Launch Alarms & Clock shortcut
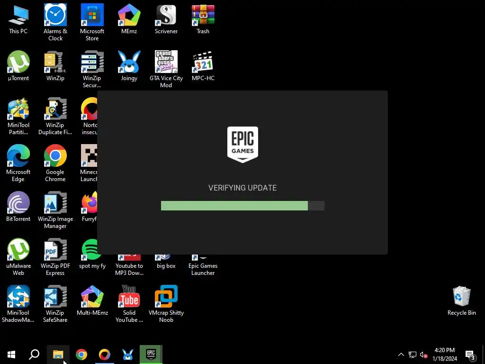 point(55,22)
